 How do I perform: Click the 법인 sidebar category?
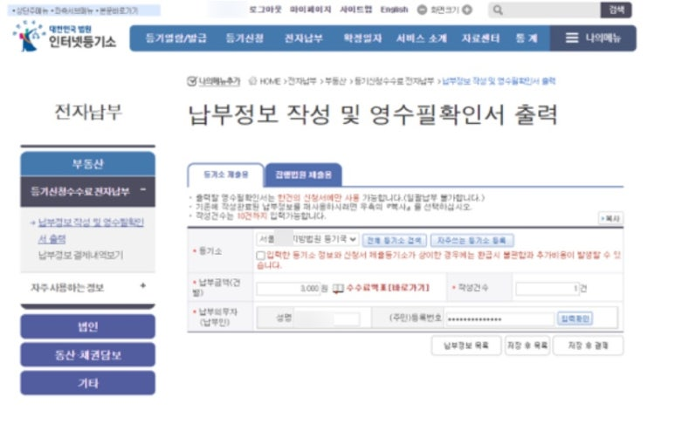pos(88,326)
